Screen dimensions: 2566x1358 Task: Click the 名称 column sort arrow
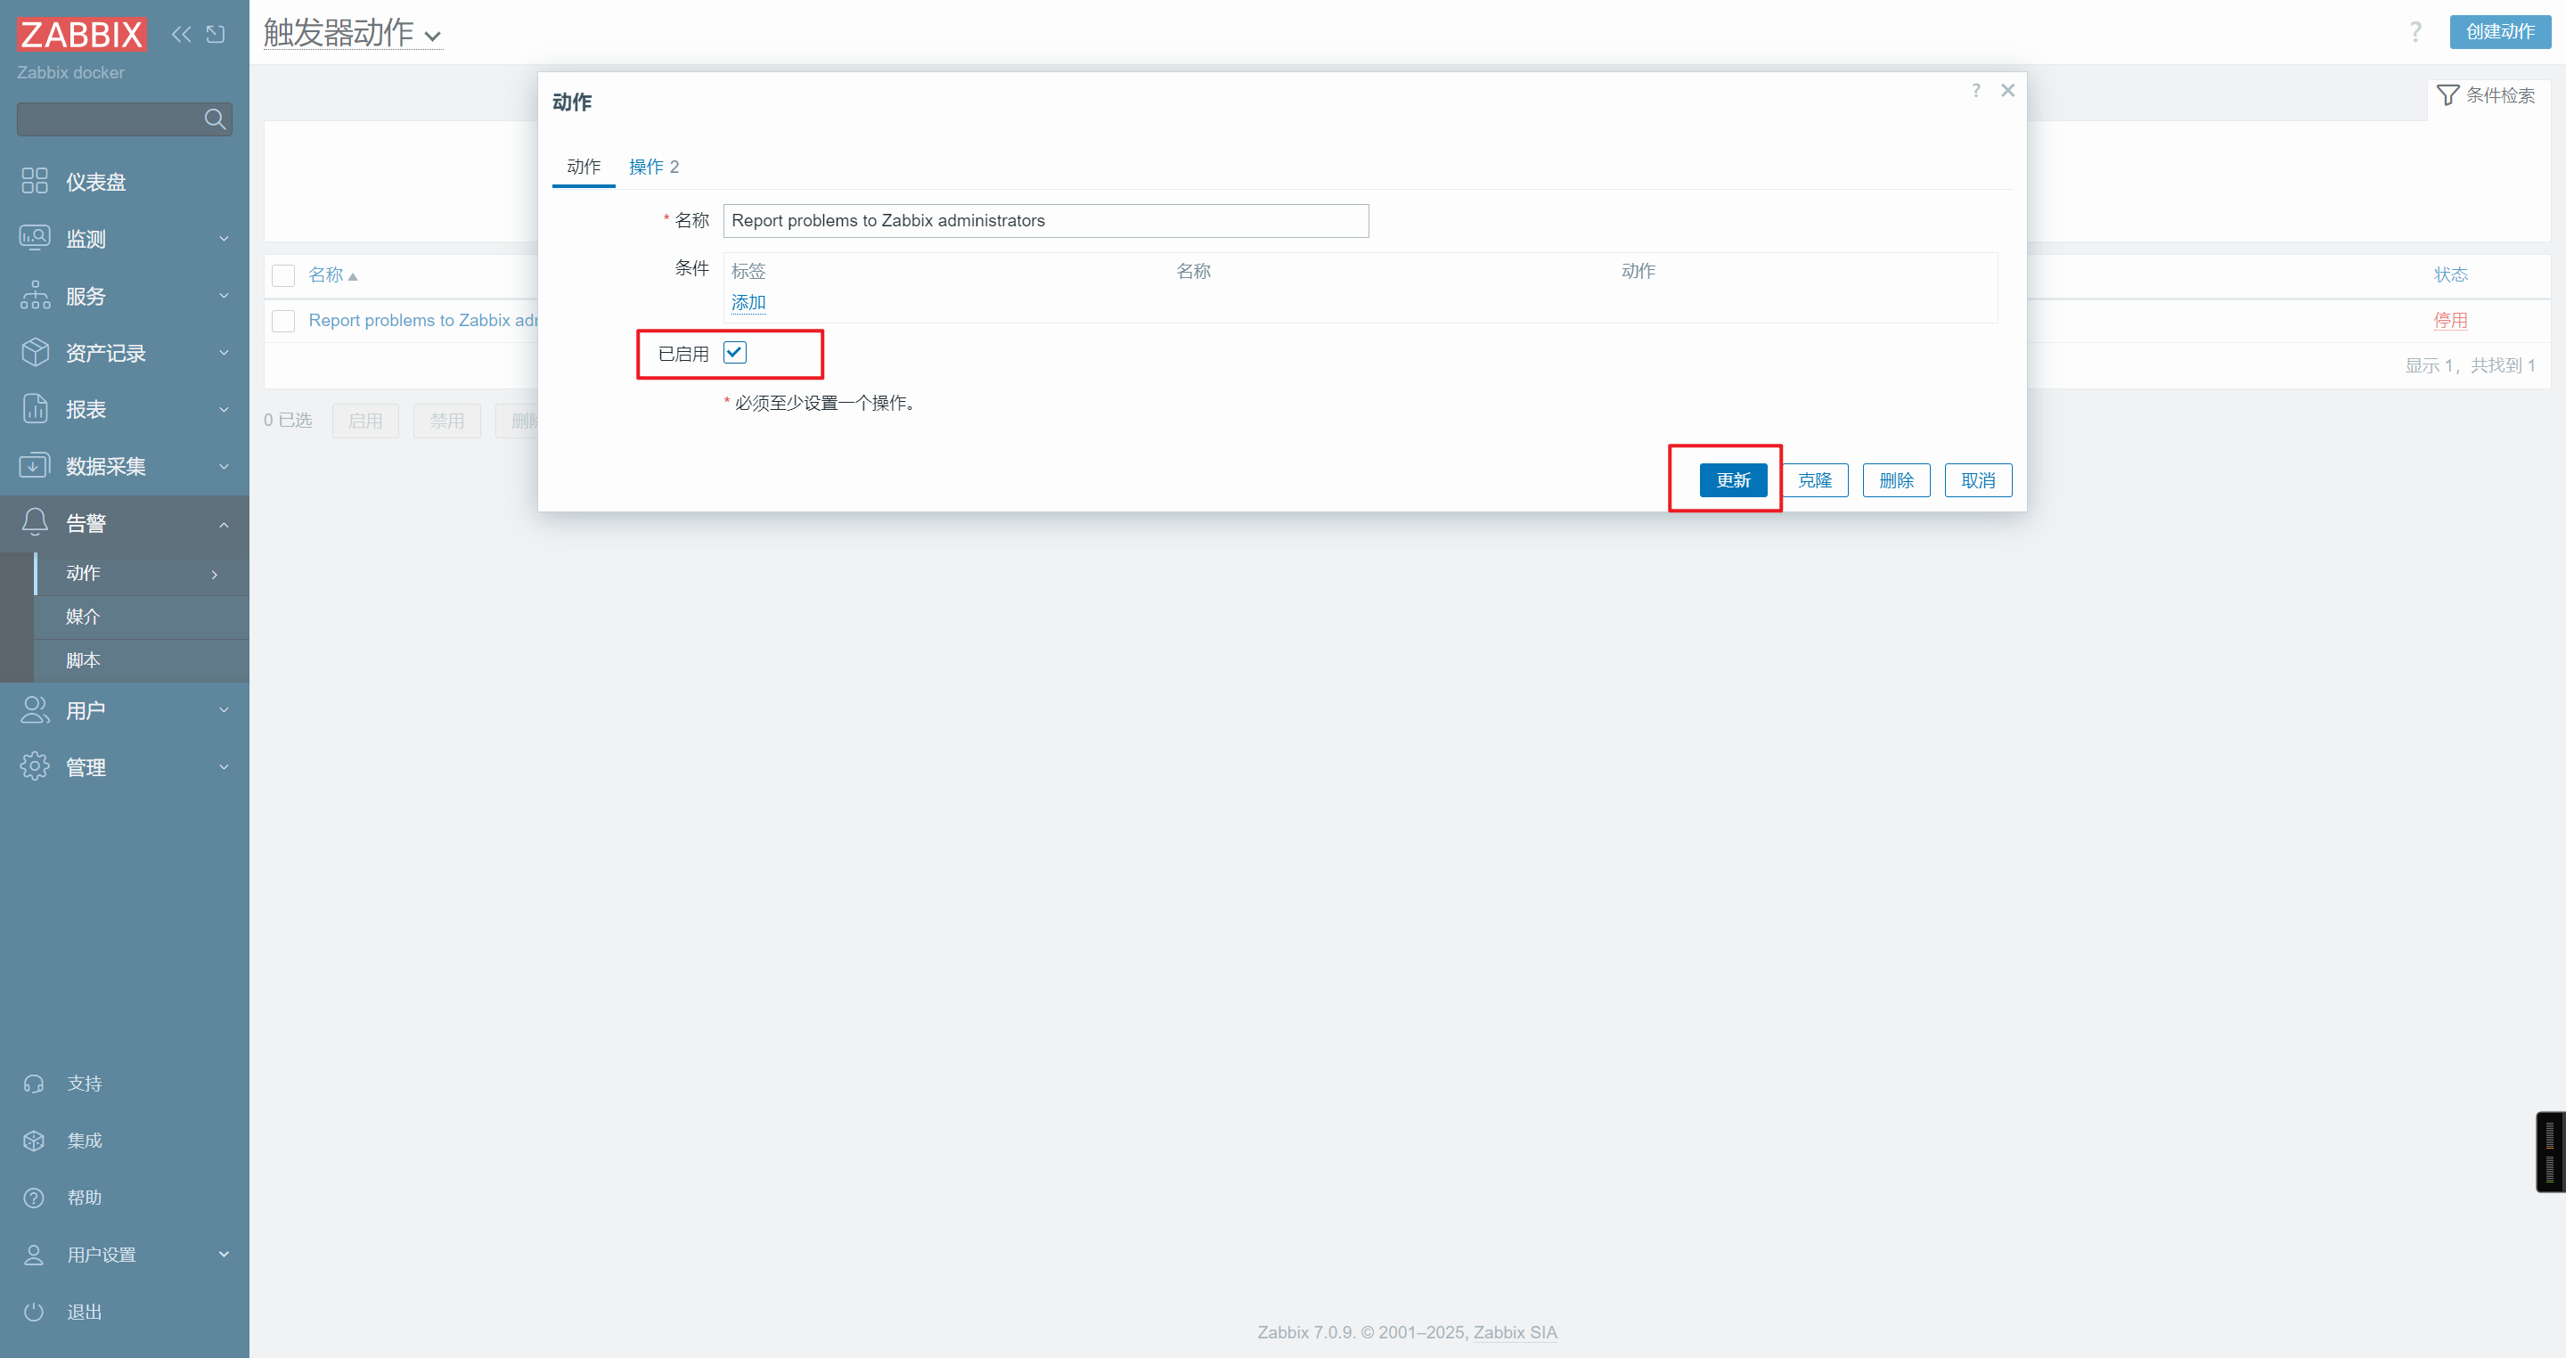353,276
